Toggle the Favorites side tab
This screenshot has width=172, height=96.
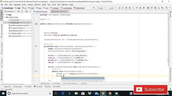pos(2,76)
